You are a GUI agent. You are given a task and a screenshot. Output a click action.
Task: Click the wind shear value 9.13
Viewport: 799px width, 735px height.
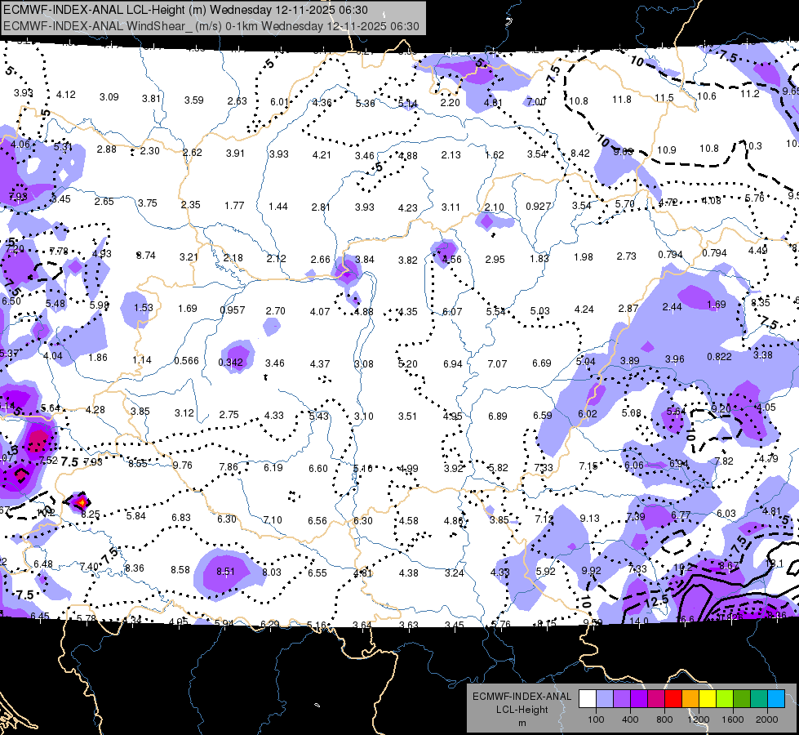589,519
